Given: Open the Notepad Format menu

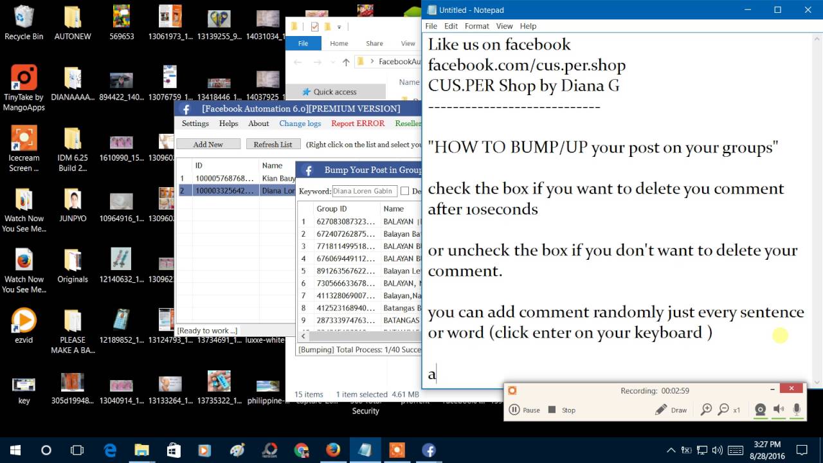Looking at the screenshot, I should pos(476,26).
